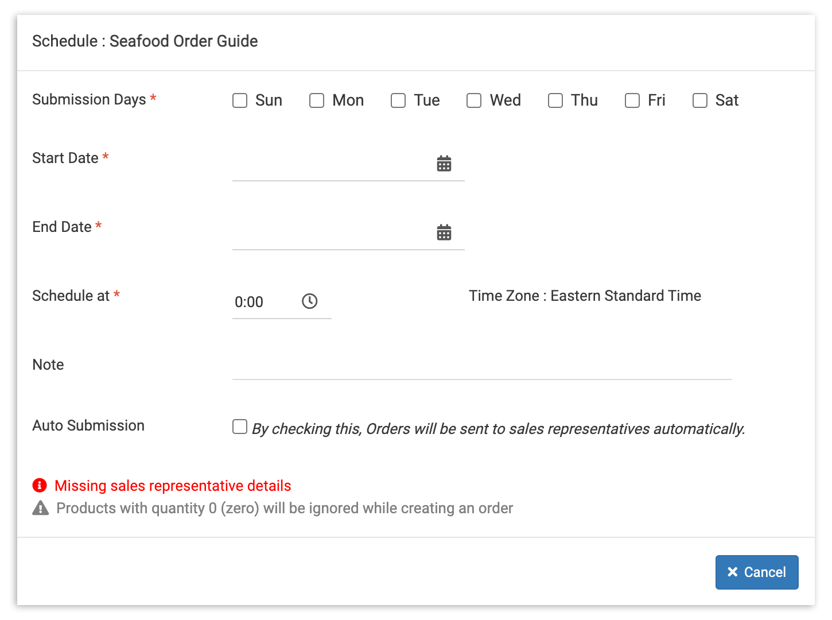Image resolution: width=832 pixels, height=620 pixels.
Task: Check the Mon submission day
Action: point(317,101)
